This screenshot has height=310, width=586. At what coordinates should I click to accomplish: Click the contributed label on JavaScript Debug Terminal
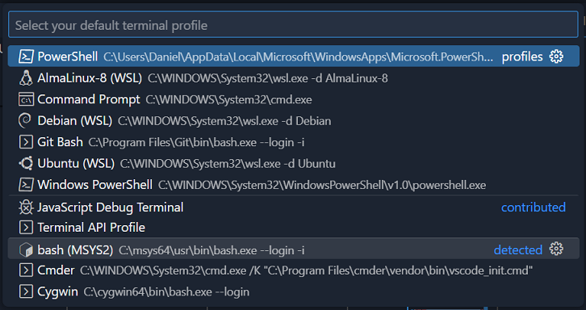(534, 207)
